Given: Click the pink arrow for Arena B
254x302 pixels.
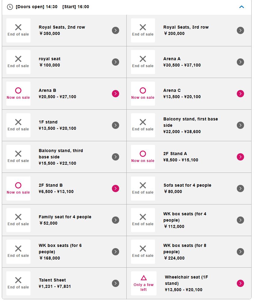Looking at the screenshot, I should click(x=116, y=94).
